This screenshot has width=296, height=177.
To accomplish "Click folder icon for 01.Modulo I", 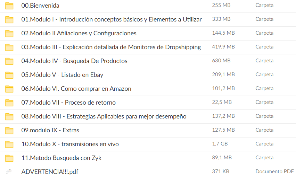I will click(9, 20).
